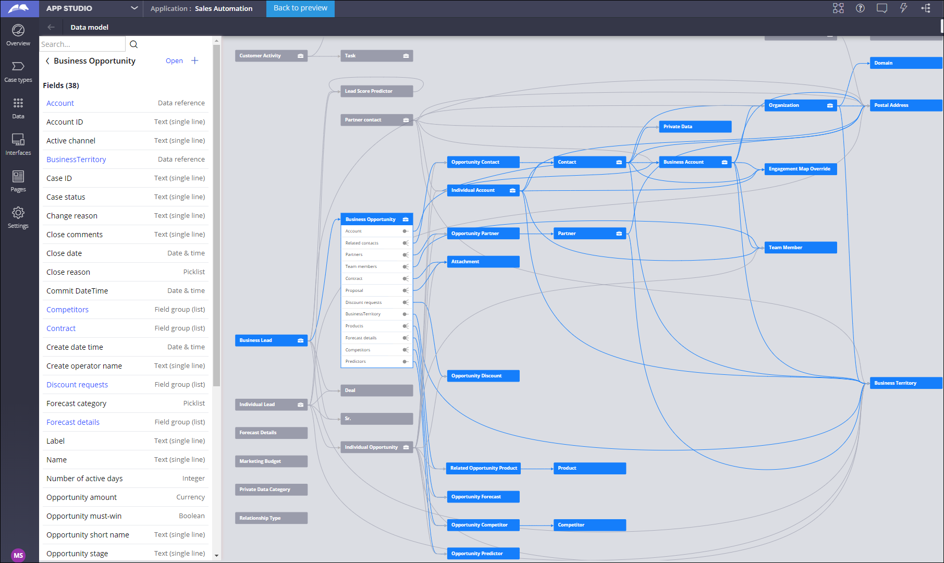Click the search magnifier icon
This screenshot has height=563, width=944.
pyautogui.click(x=133, y=44)
